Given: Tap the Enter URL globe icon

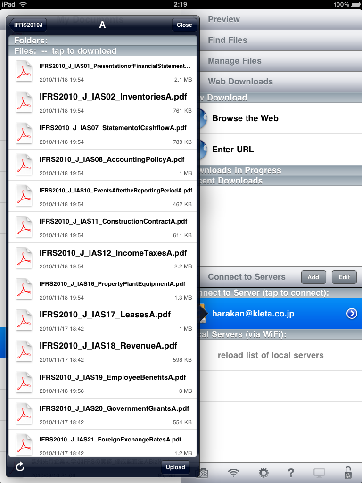Looking at the screenshot, I should click(x=203, y=150).
